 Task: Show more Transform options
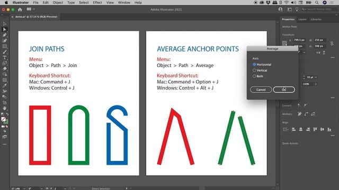(333, 58)
